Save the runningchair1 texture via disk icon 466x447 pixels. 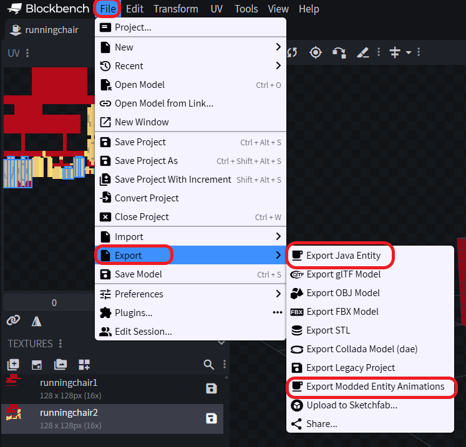tap(211, 388)
